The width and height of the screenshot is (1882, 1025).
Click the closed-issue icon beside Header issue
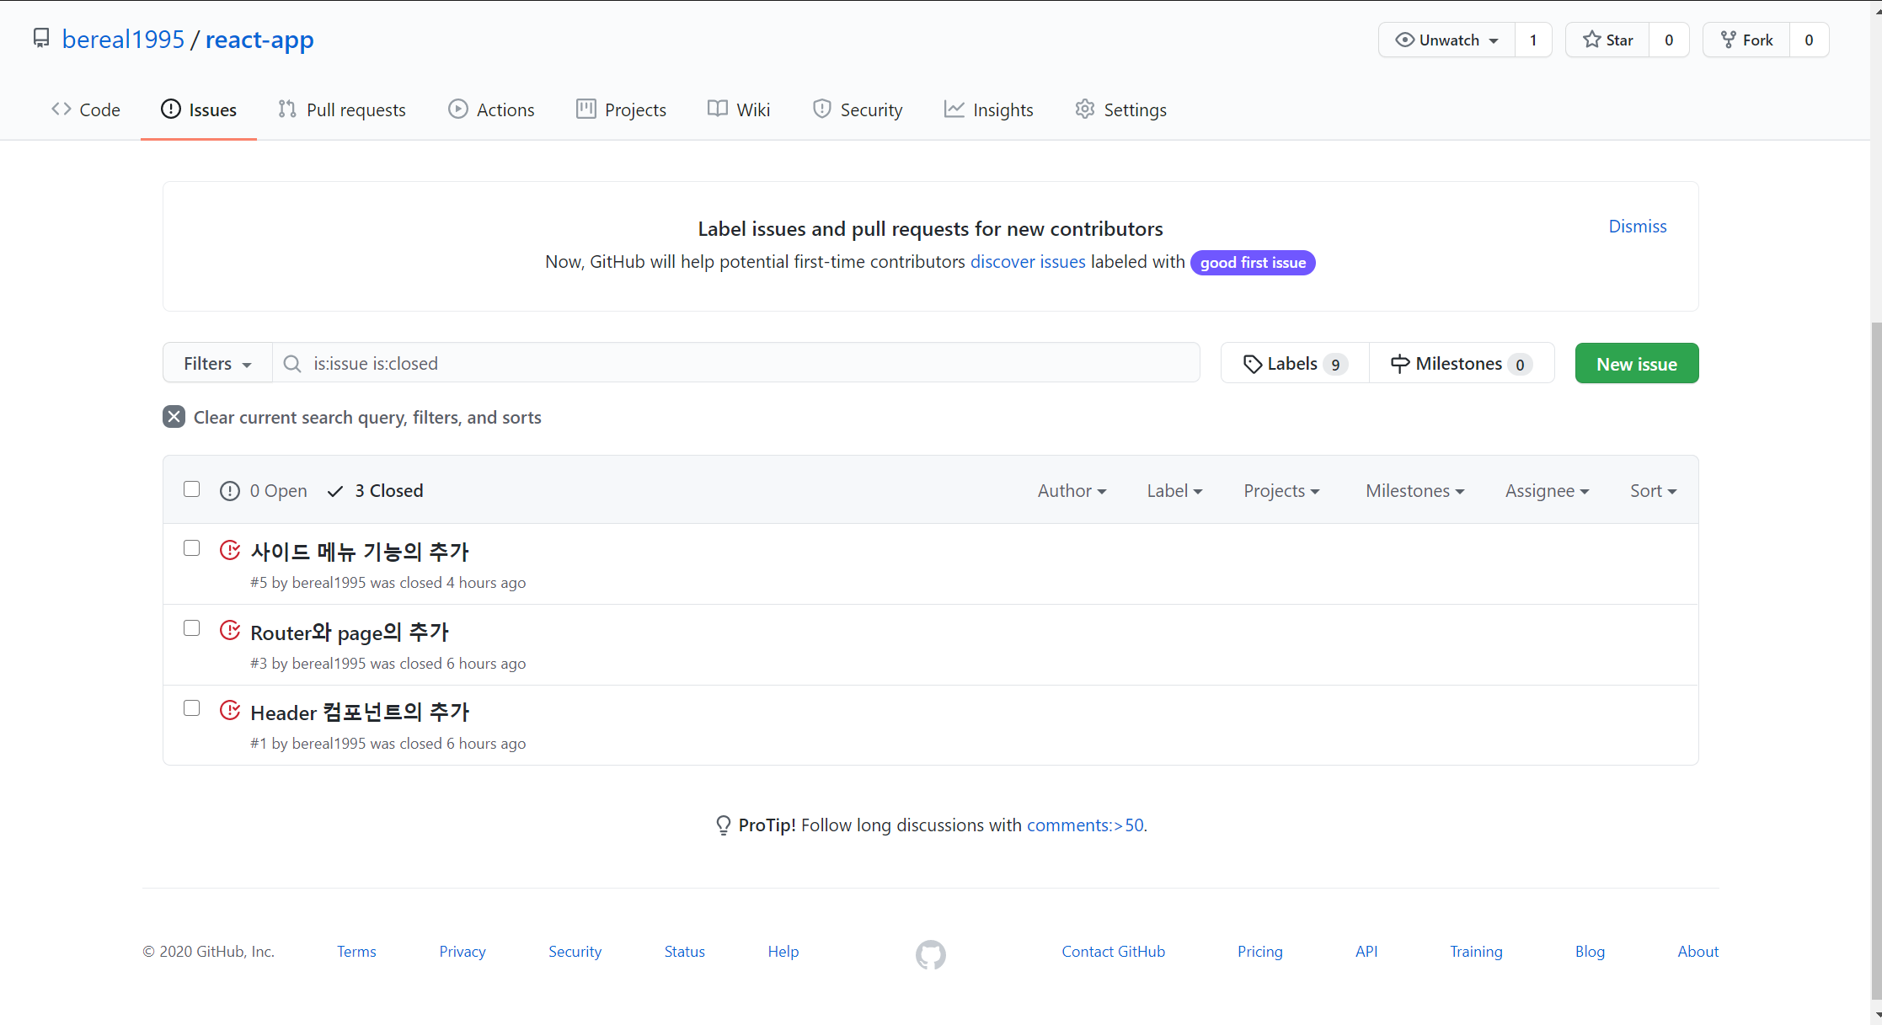click(x=230, y=711)
